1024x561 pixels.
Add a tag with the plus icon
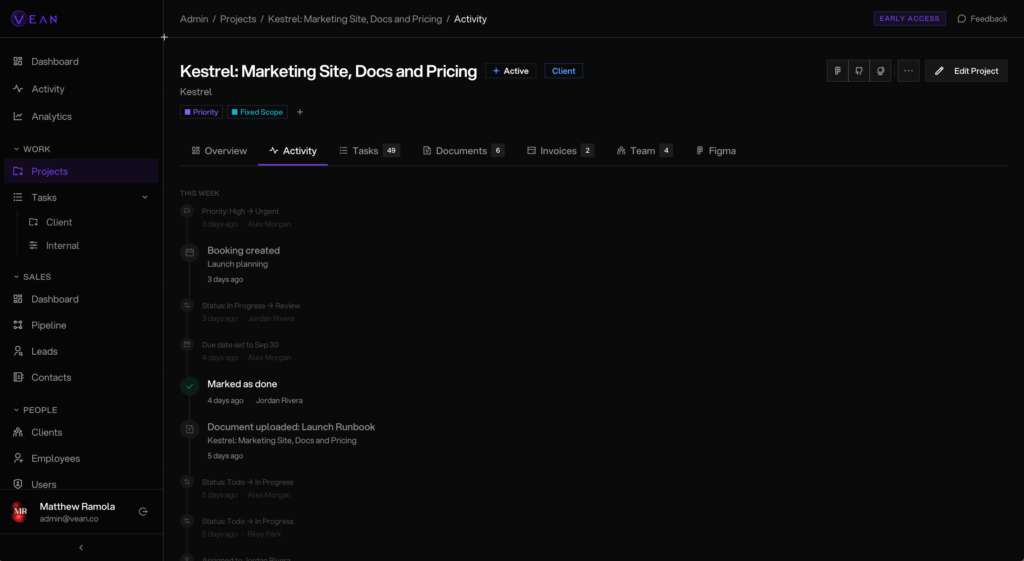click(300, 112)
